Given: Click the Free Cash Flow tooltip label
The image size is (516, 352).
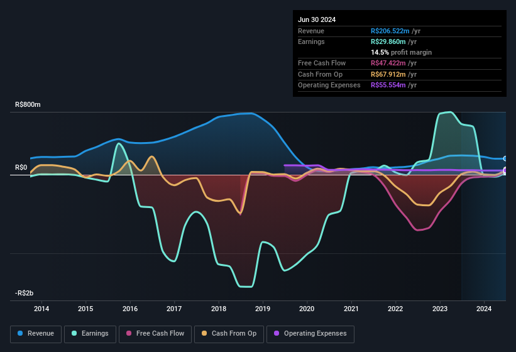Looking at the screenshot, I should click(322, 63).
